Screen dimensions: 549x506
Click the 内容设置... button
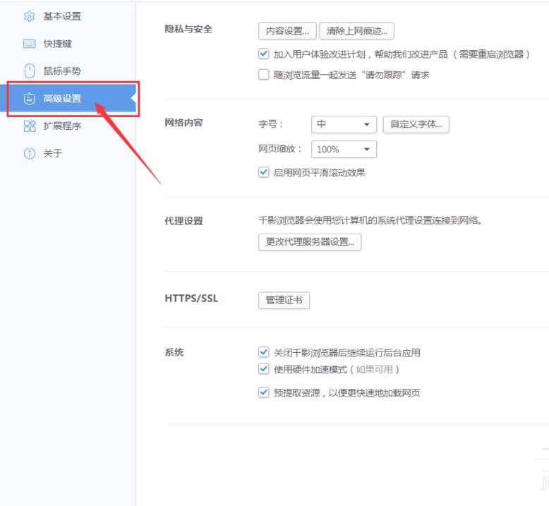point(287,31)
